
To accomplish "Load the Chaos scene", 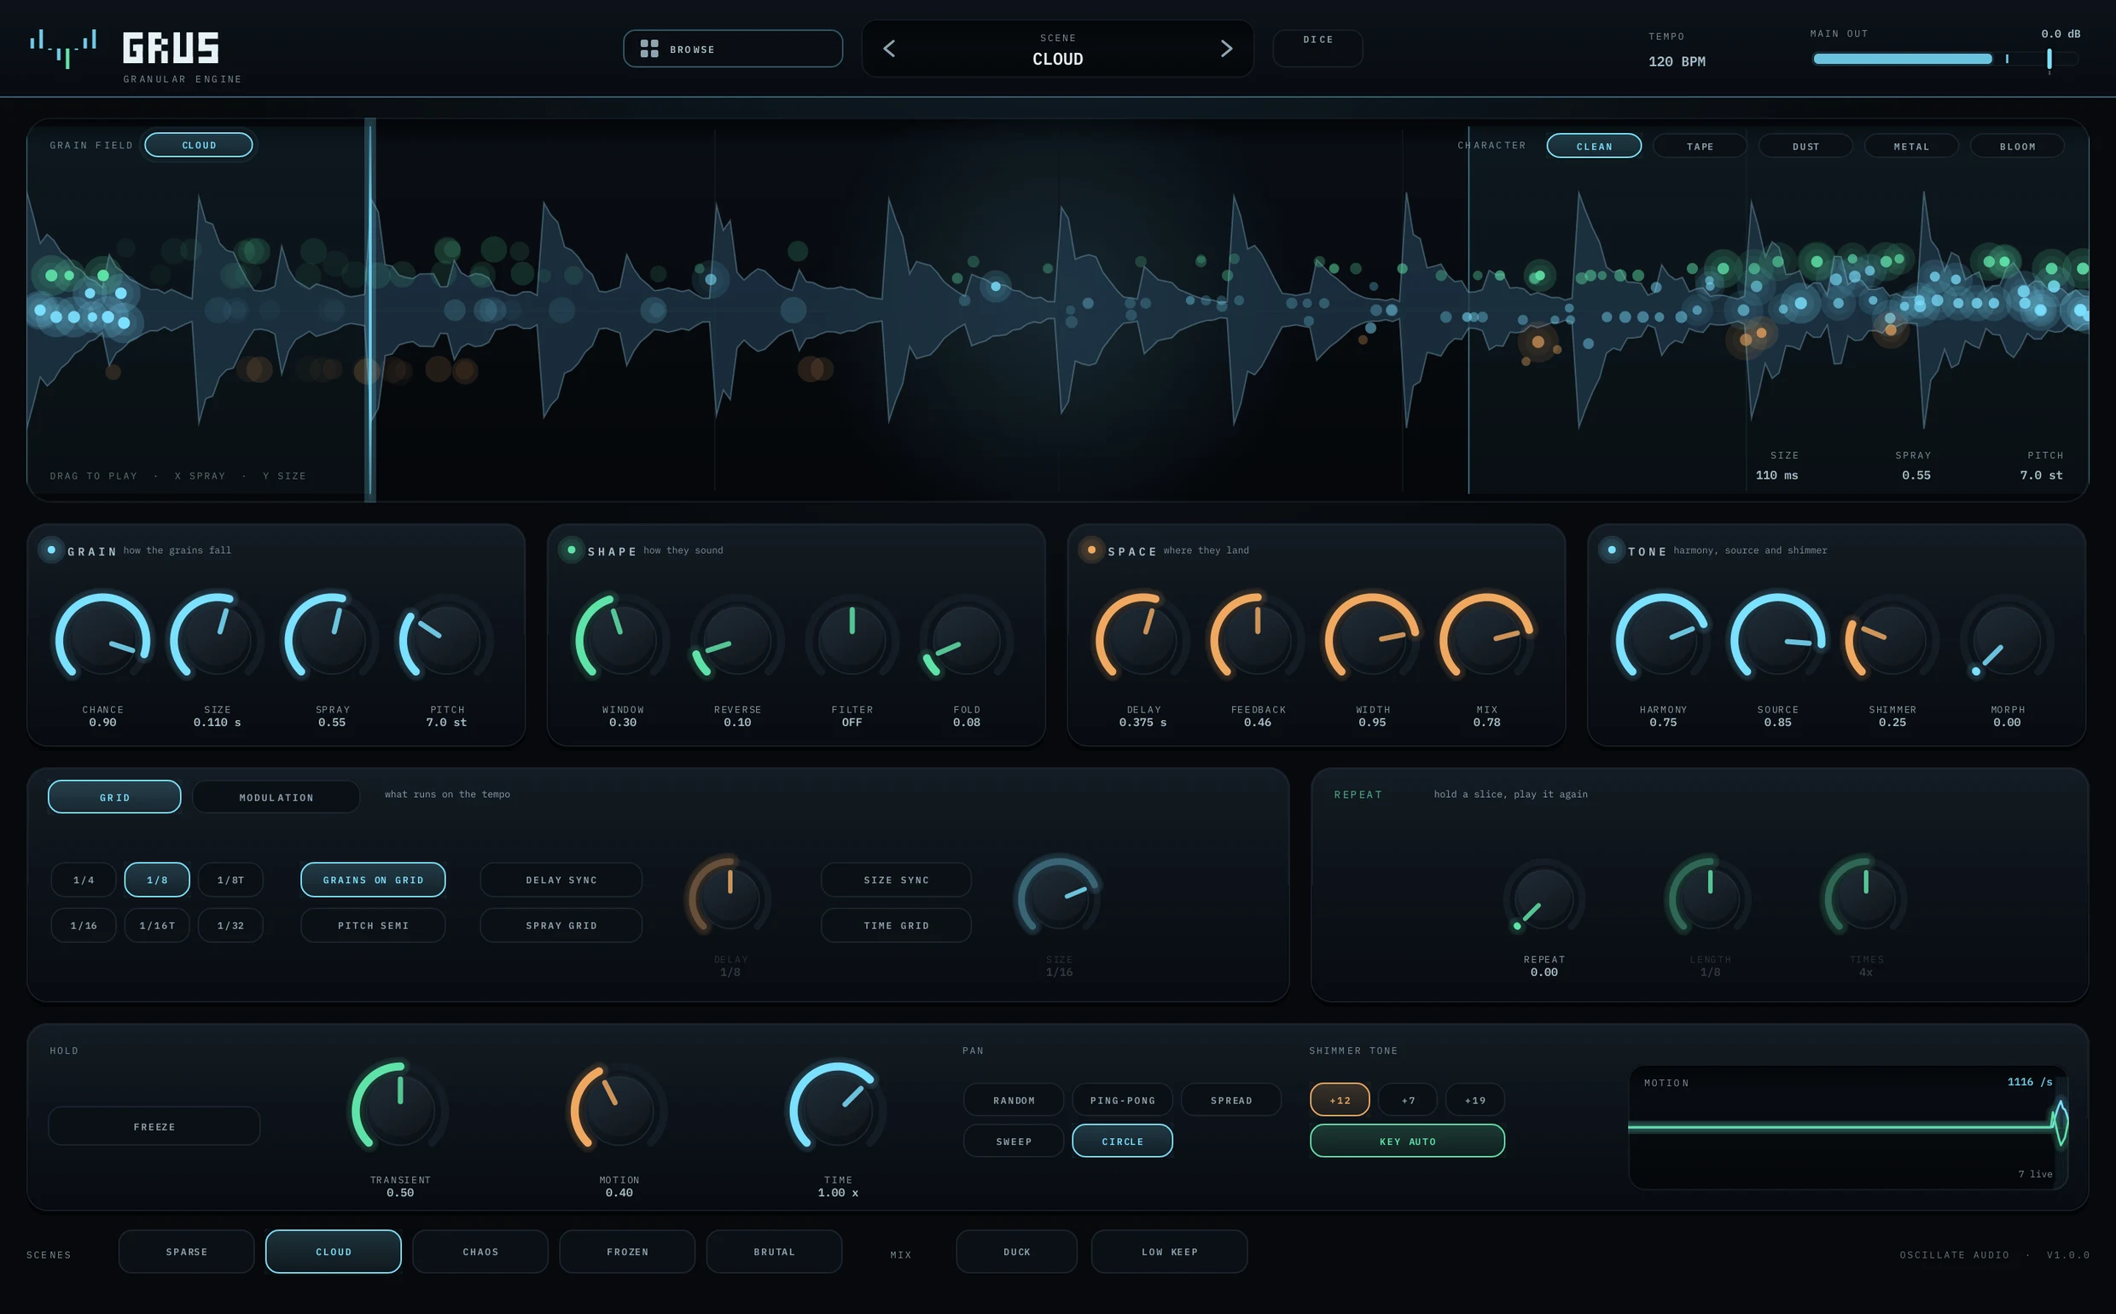I will click(x=480, y=1252).
